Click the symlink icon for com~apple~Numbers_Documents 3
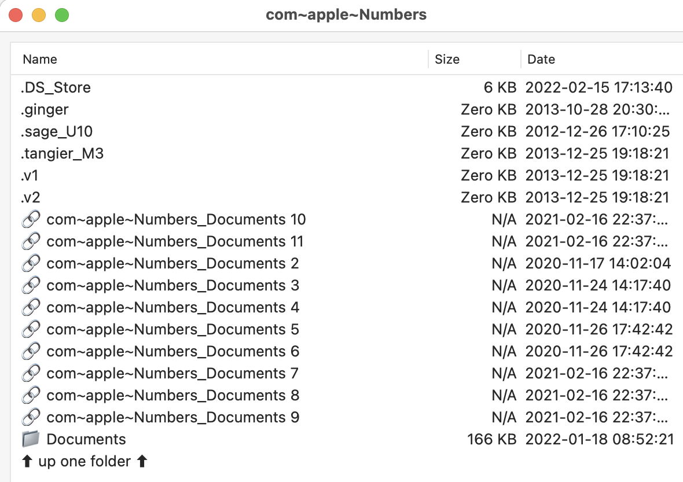 pos(31,285)
